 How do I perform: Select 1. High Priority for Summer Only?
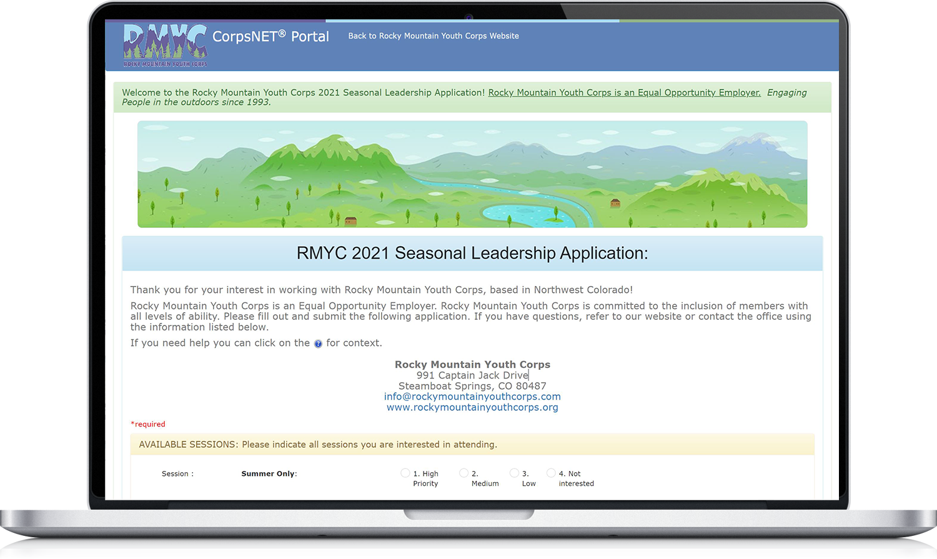[x=405, y=473]
